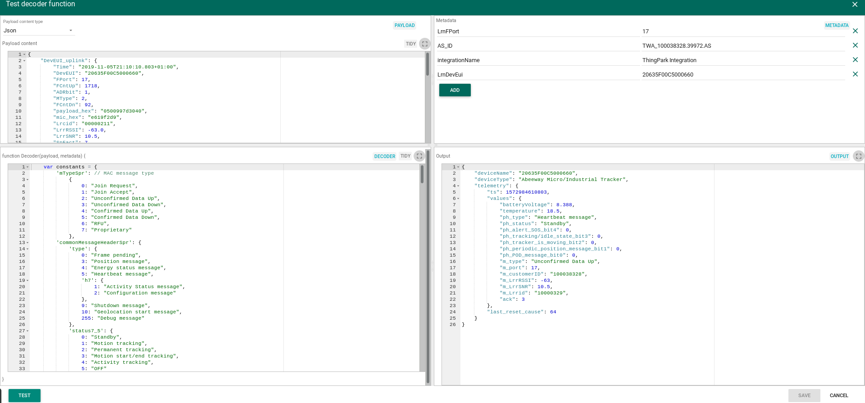Click "m_customerID" line in output
865x403 pixels.
click(543, 274)
